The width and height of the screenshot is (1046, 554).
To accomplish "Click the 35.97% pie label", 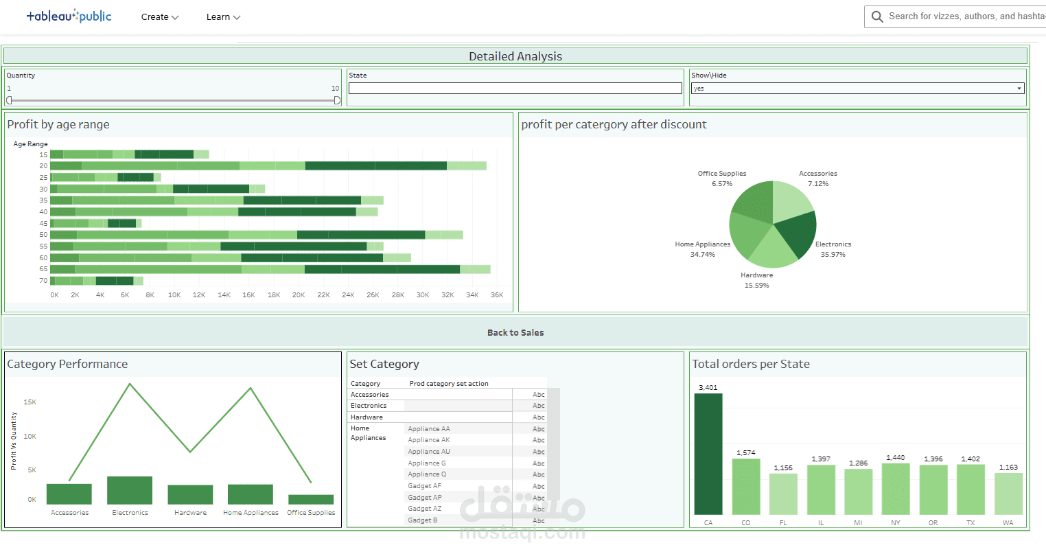I will (833, 255).
